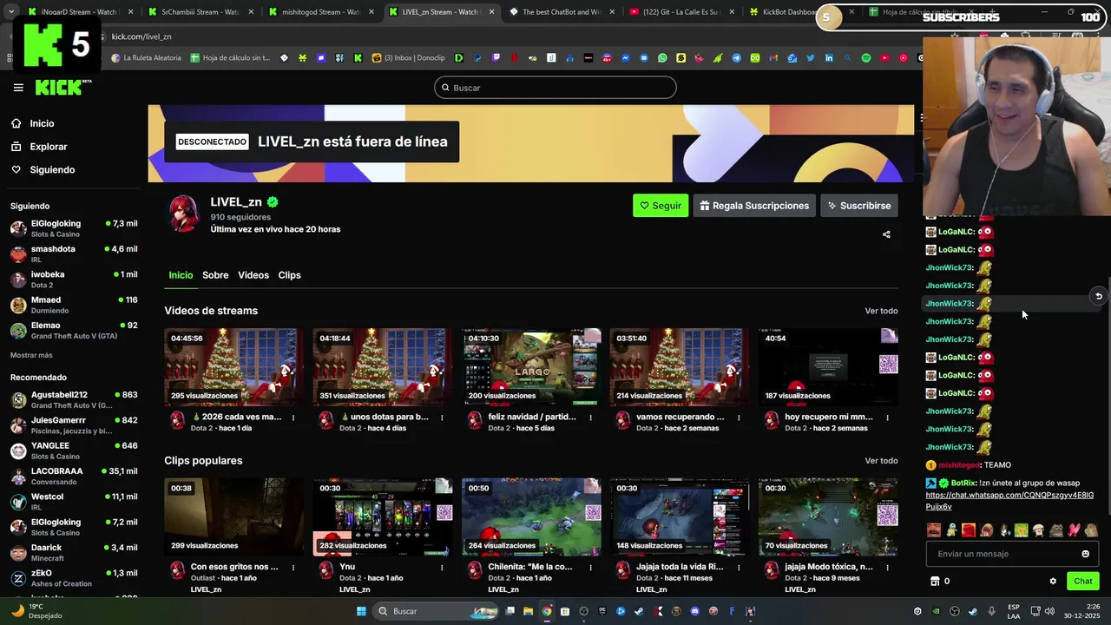Switch to the Videos channel tab
This screenshot has height=625, width=1111.
tap(253, 275)
